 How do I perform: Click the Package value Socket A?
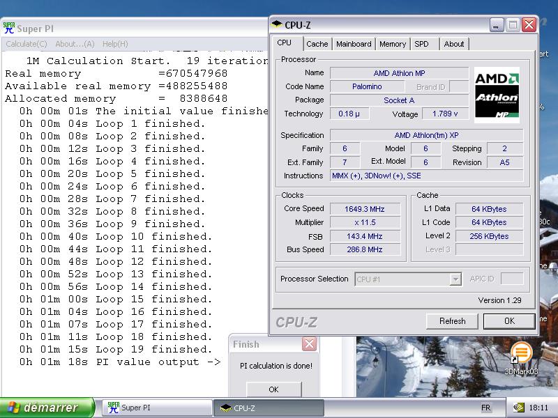(x=399, y=100)
